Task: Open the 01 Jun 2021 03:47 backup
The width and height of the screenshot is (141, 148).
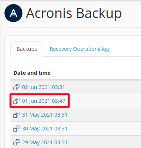Action: click(x=44, y=101)
